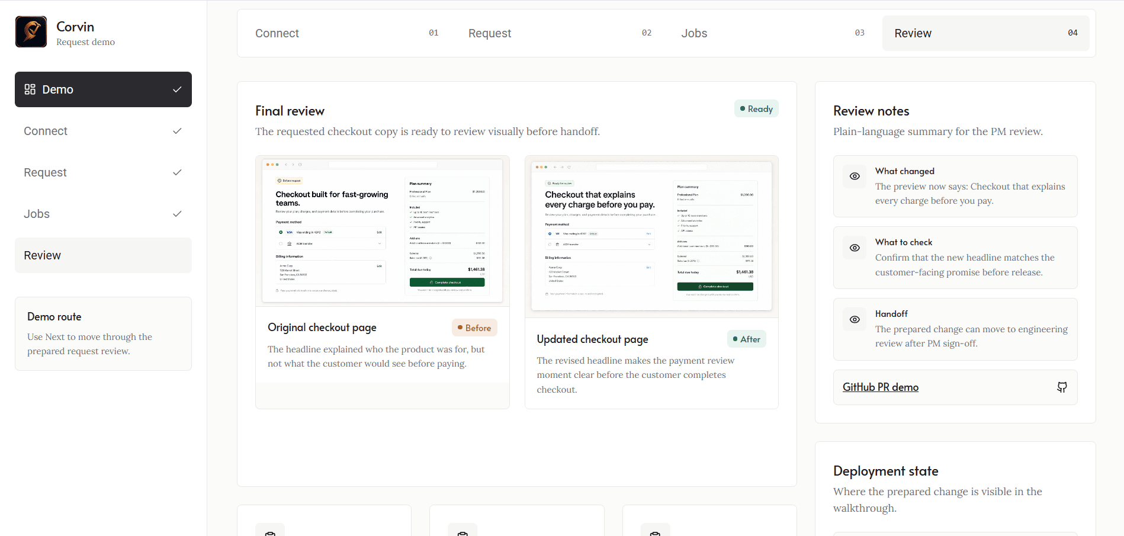Click the Request demo subtitle

(86, 42)
